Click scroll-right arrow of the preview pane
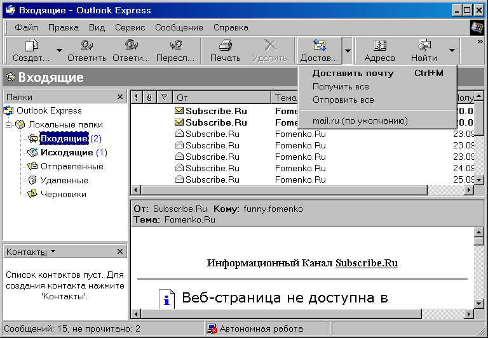The image size is (488, 338). (470, 314)
